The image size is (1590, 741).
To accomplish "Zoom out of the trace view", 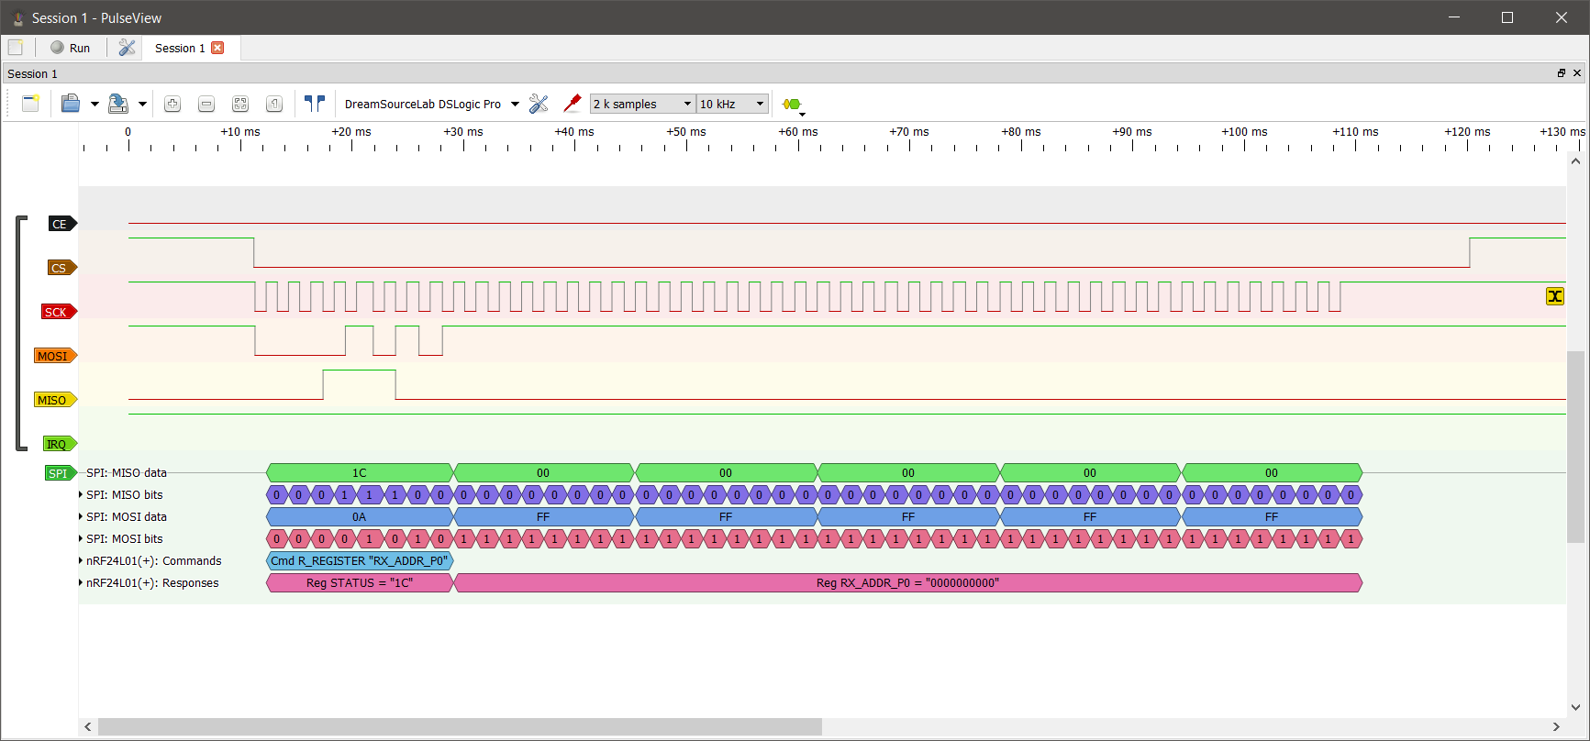I will pyautogui.click(x=206, y=104).
